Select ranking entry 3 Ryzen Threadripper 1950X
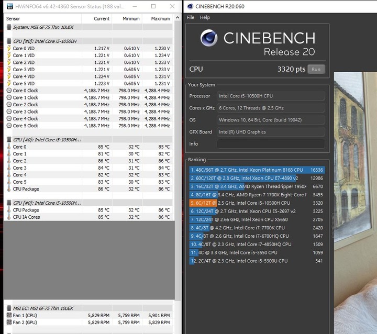The image size is (377, 334). (257, 186)
